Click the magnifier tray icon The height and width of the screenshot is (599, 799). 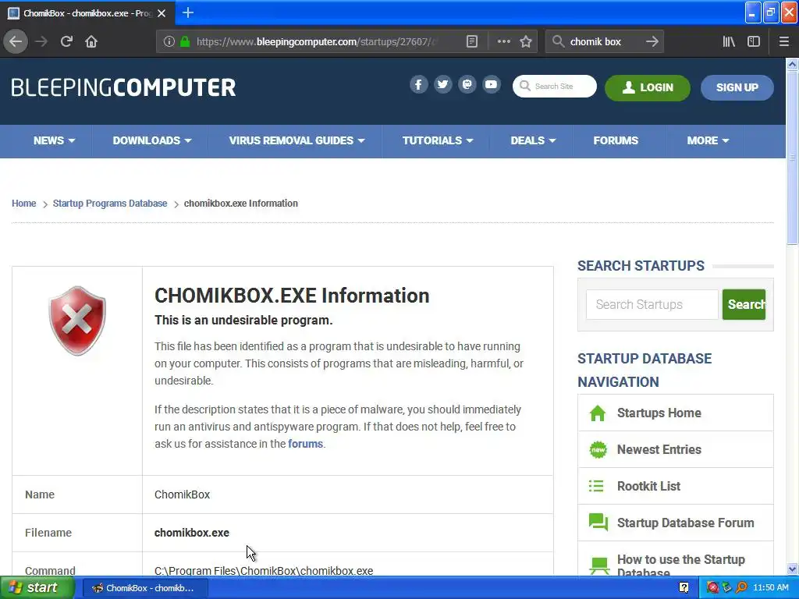(741, 588)
